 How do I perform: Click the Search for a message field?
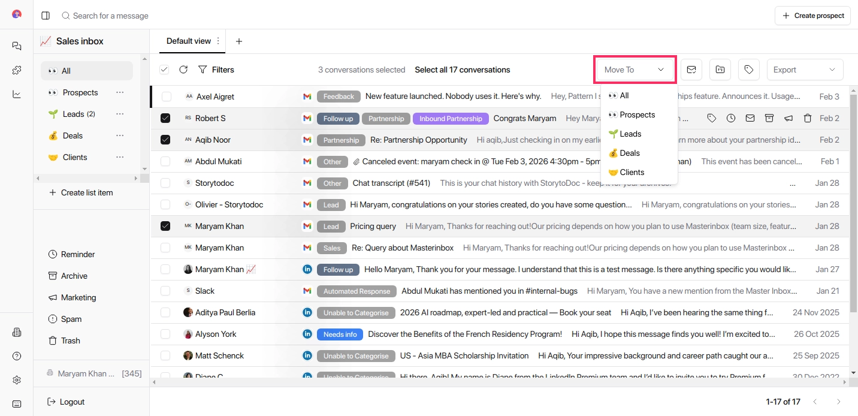(x=111, y=16)
